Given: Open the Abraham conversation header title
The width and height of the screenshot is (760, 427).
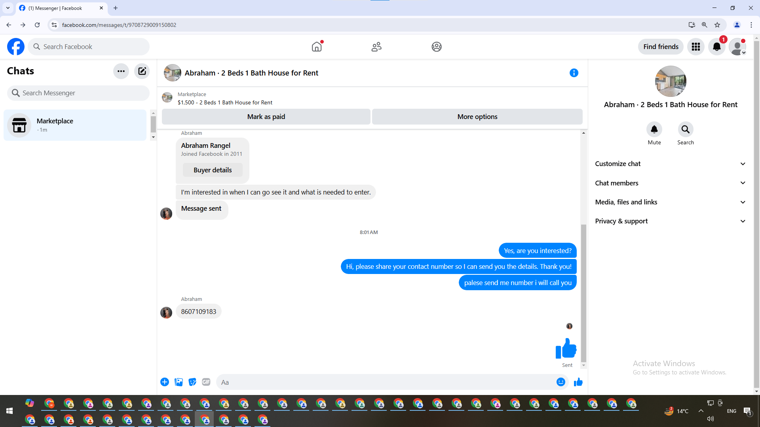Looking at the screenshot, I should pos(251,73).
